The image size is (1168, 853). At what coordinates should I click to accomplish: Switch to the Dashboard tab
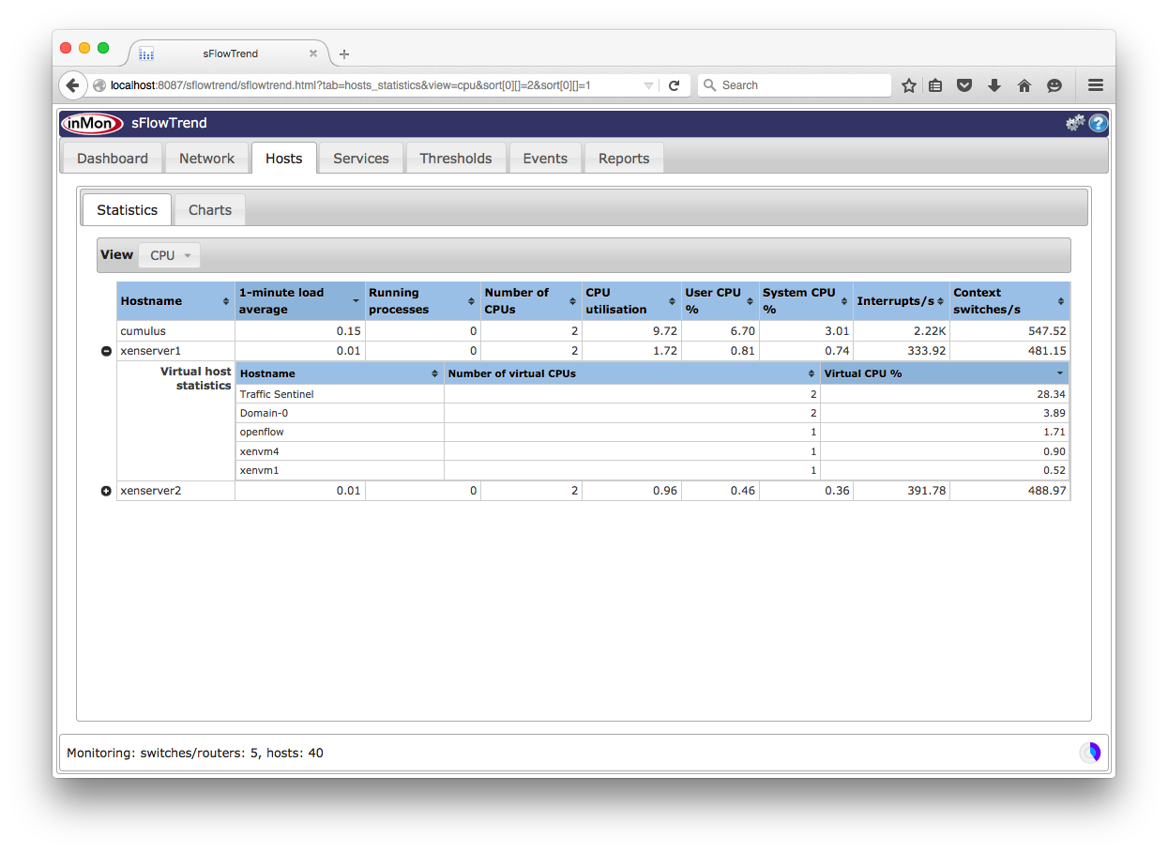[113, 159]
